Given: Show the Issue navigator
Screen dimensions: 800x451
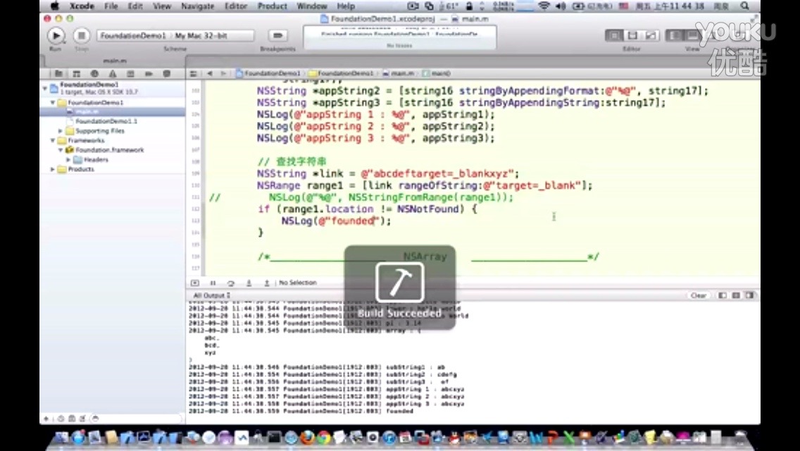Looking at the screenshot, I should click(112, 73).
